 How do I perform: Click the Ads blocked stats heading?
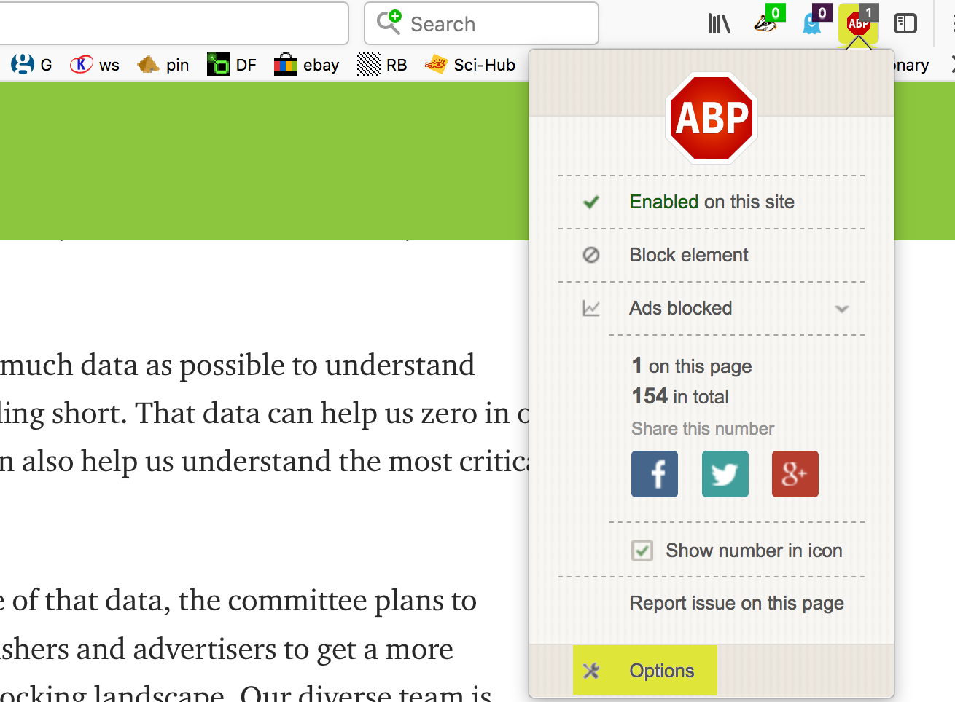(680, 308)
